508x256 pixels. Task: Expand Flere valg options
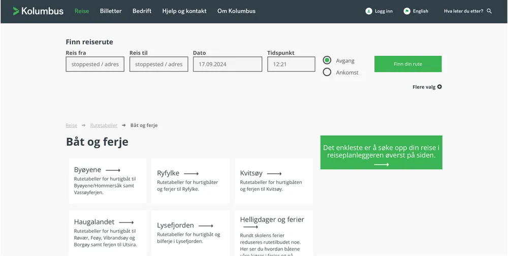click(x=424, y=87)
